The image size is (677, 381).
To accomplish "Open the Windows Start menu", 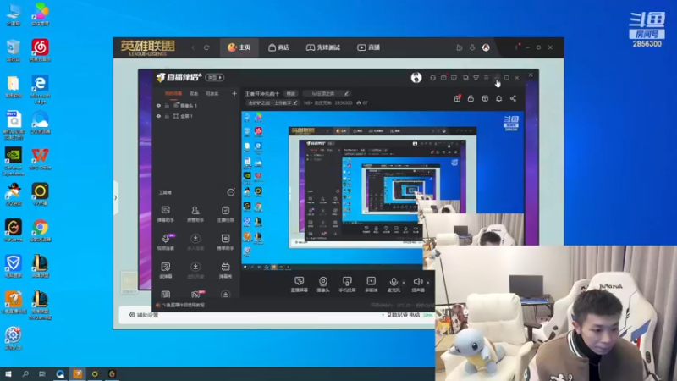I will point(8,374).
